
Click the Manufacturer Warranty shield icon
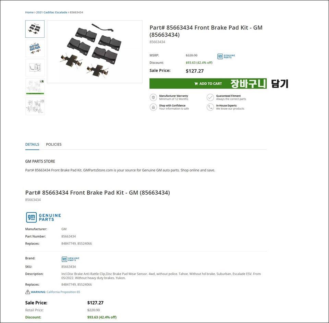click(153, 97)
